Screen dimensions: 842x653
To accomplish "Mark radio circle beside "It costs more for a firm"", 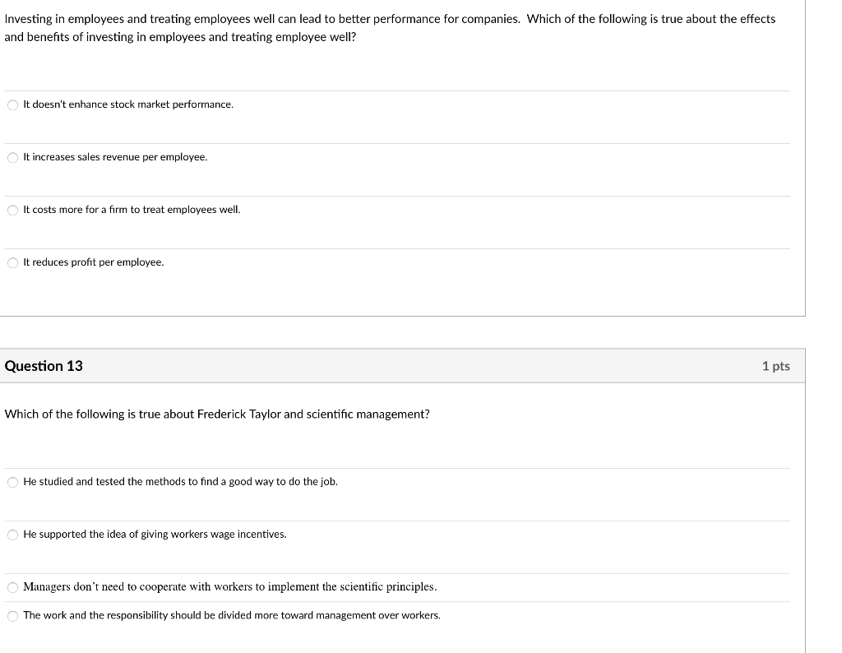I will coord(12,210).
